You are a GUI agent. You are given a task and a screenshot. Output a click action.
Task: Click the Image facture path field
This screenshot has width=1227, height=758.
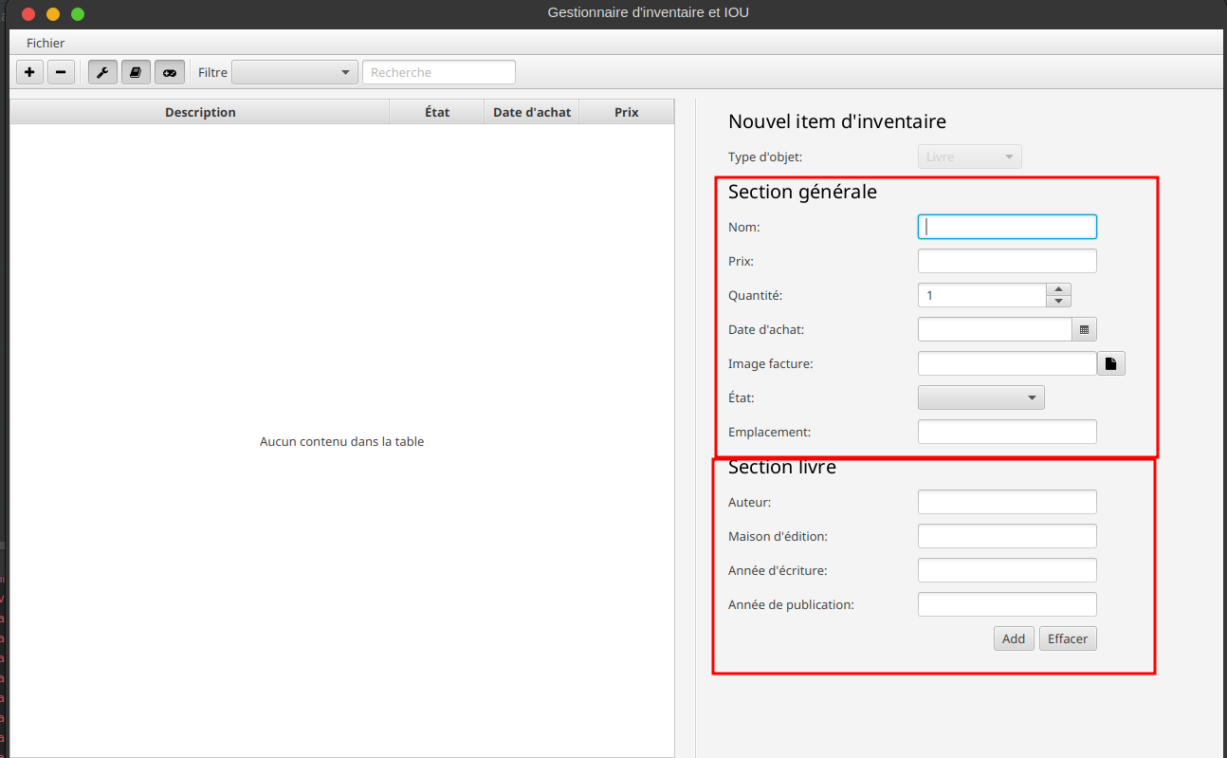pos(1007,363)
